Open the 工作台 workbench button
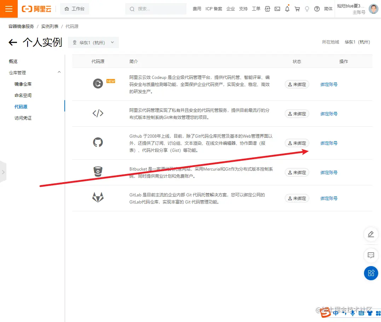Screen dimensions: 381x322 coord(75,9)
